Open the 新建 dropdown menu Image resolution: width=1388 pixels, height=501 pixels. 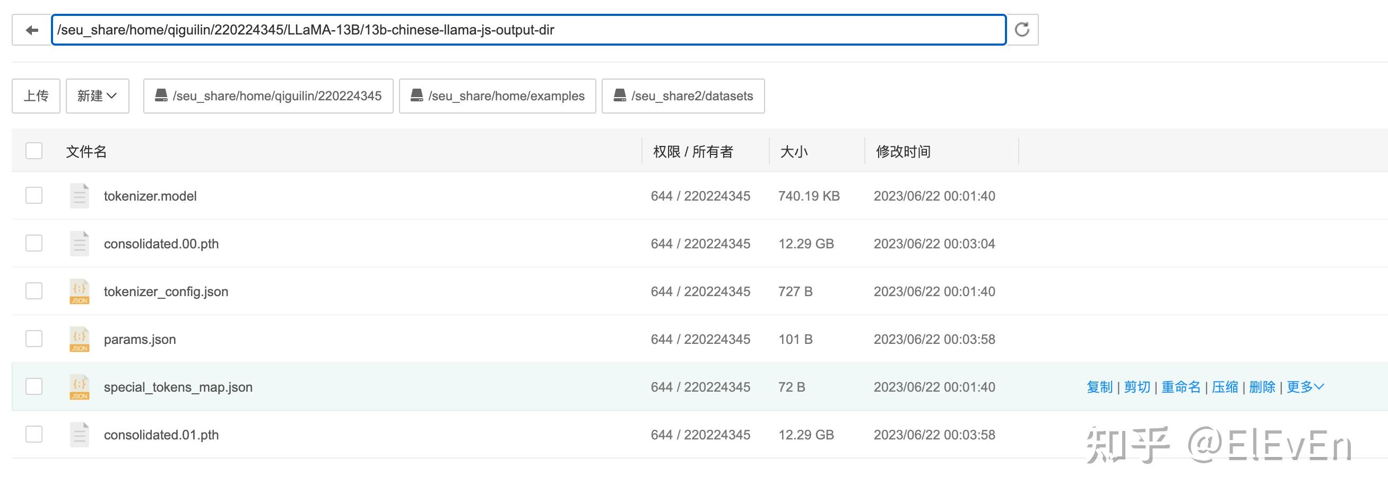click(x=98, y=96)
